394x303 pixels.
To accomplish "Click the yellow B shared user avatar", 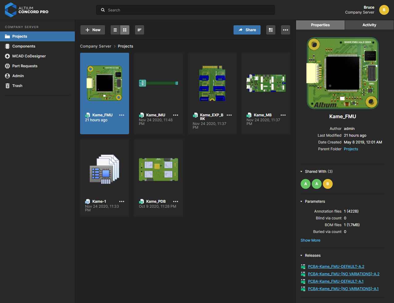I will click(327, 184).
